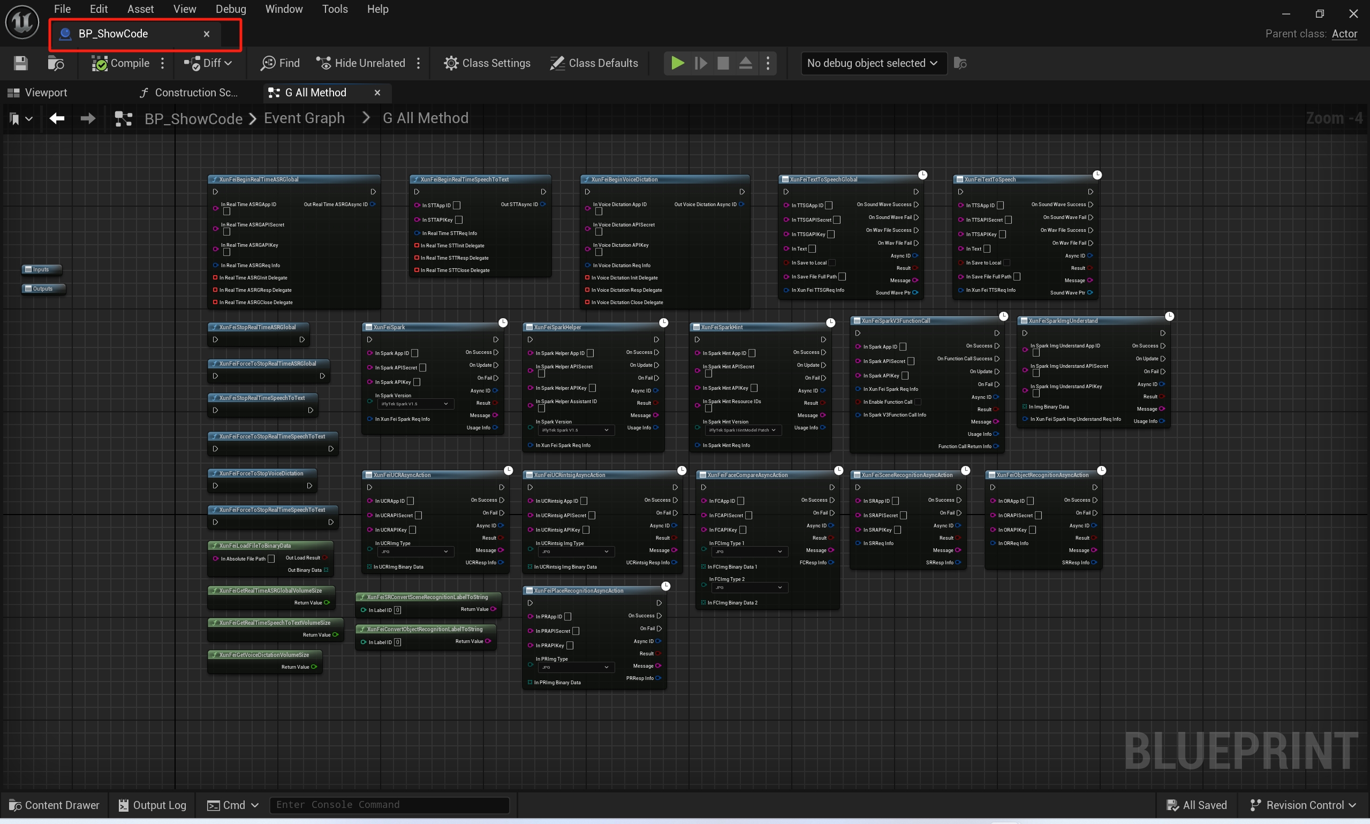
Task: Open the Asset menu
Action: point(140,9)
